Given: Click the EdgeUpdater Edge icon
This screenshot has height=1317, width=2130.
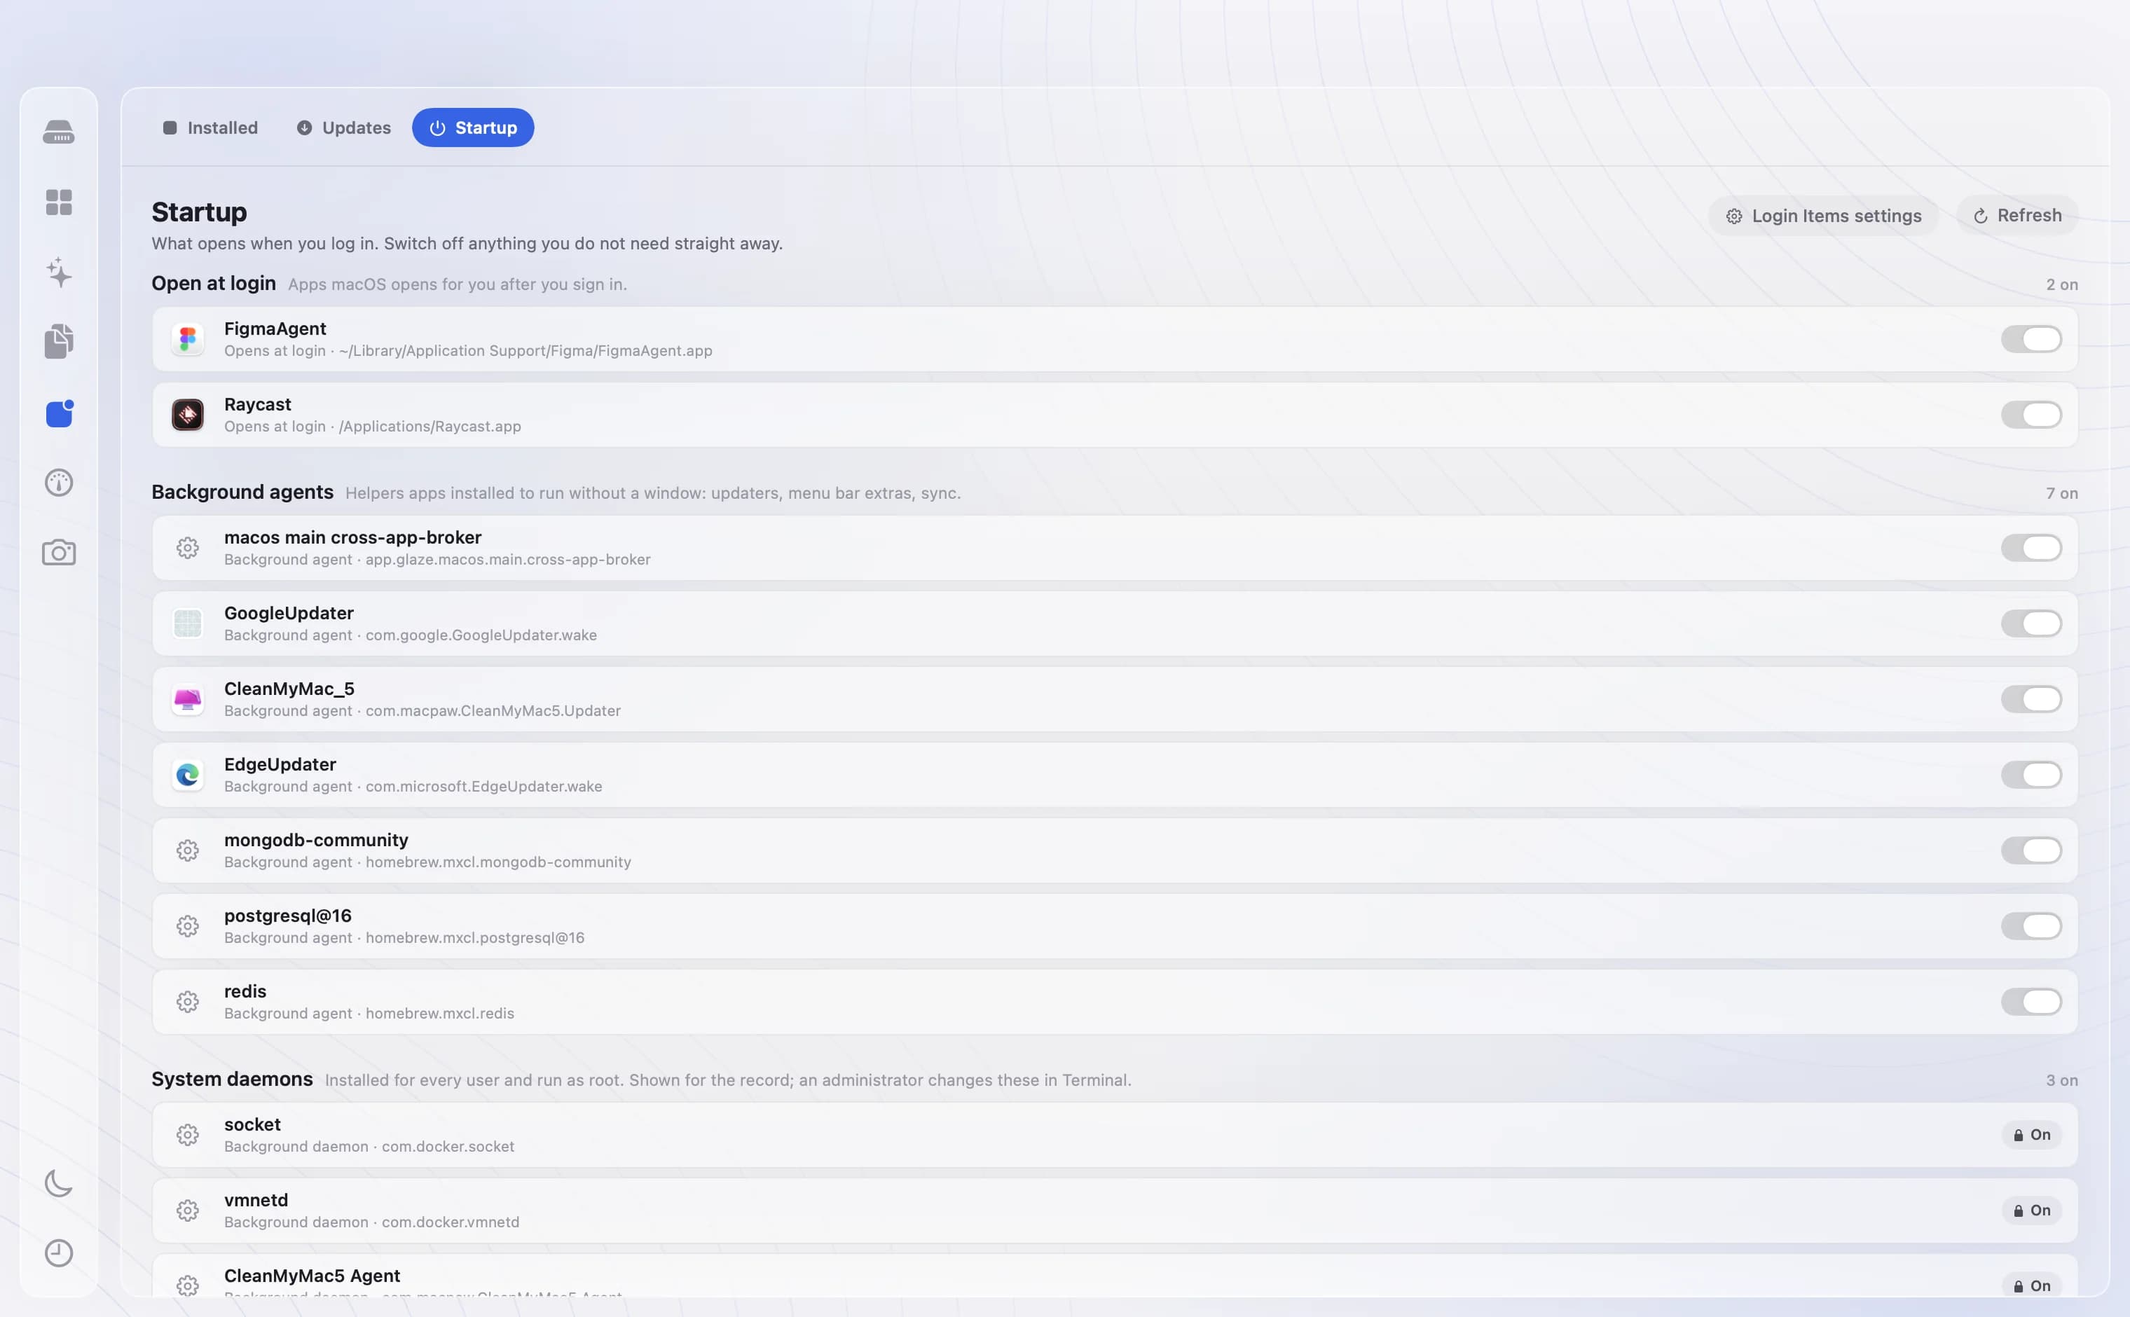Looking at the screenshot, I should (x=187, y=775).
